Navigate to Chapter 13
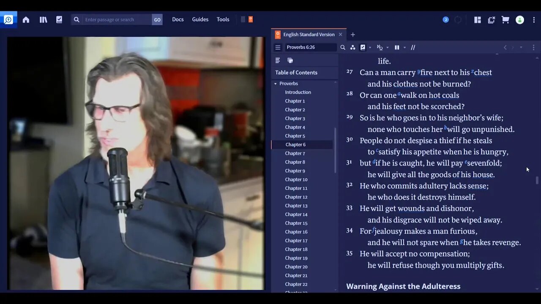The width and height of the screenshot is (541, 304). [296, 206]
